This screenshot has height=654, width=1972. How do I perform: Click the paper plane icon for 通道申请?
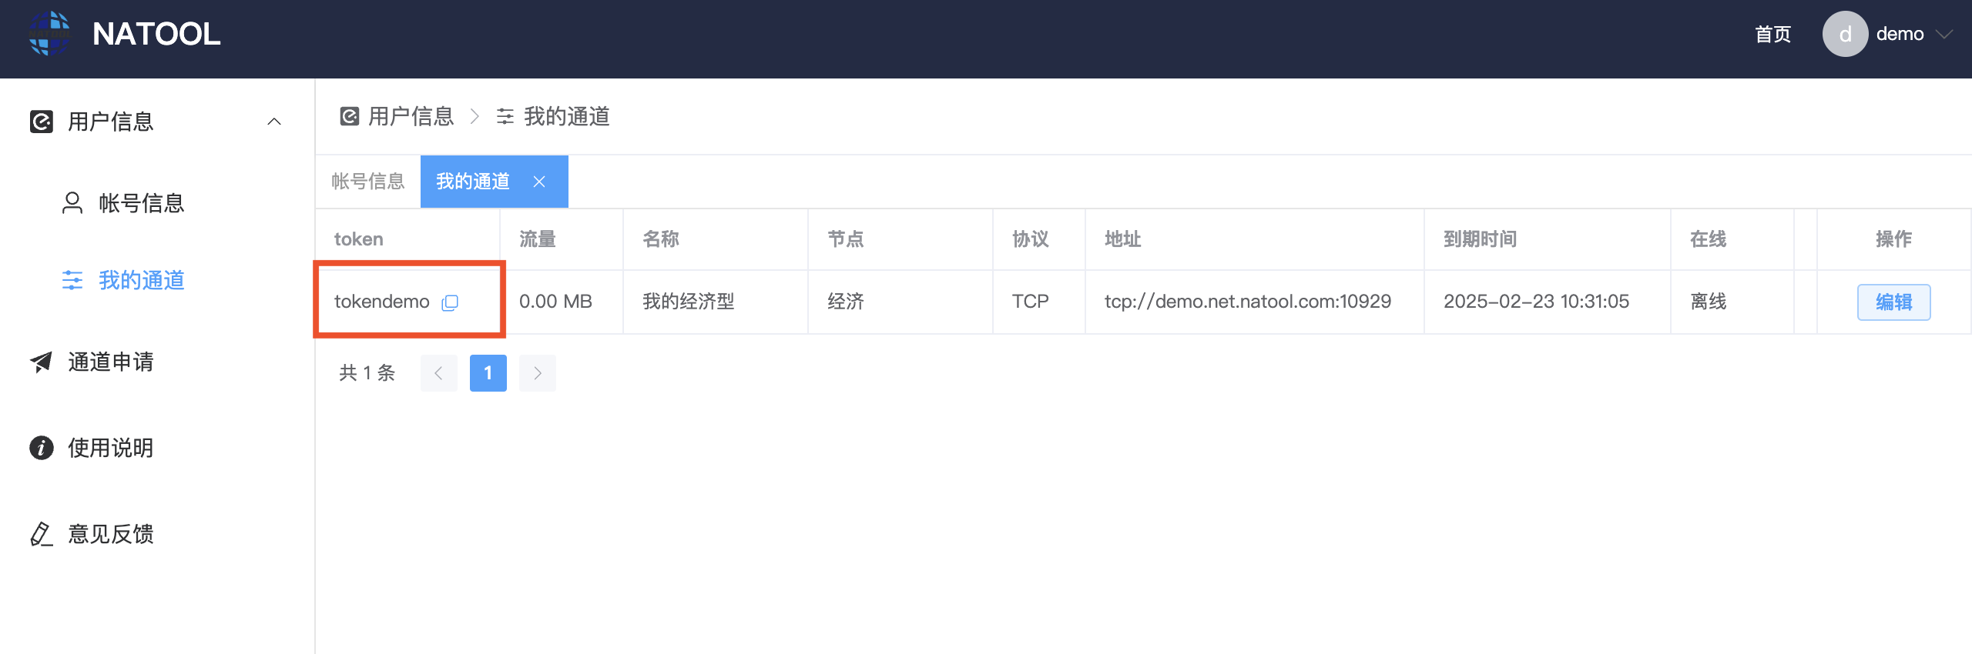(41, 362)
